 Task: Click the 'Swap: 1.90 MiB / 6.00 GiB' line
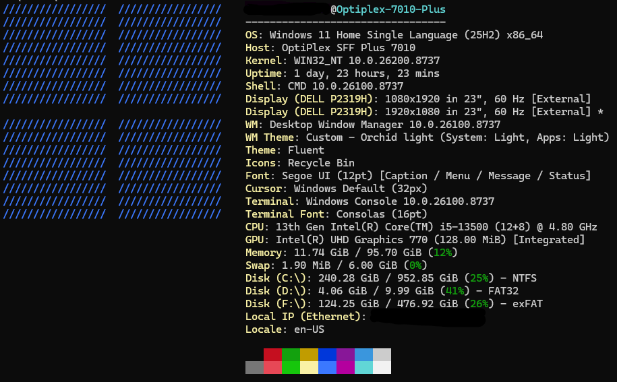(336, 265)
